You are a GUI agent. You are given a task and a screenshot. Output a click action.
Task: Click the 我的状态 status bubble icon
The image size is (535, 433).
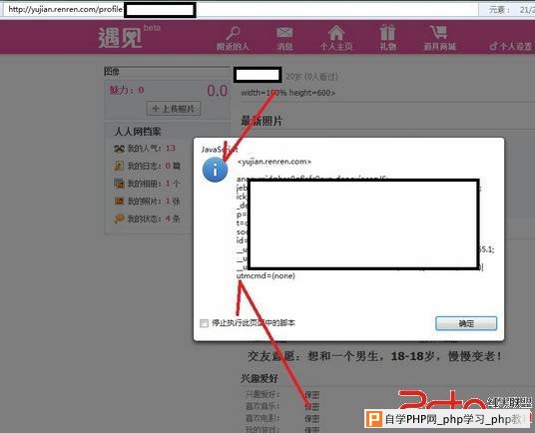(119, 218)
